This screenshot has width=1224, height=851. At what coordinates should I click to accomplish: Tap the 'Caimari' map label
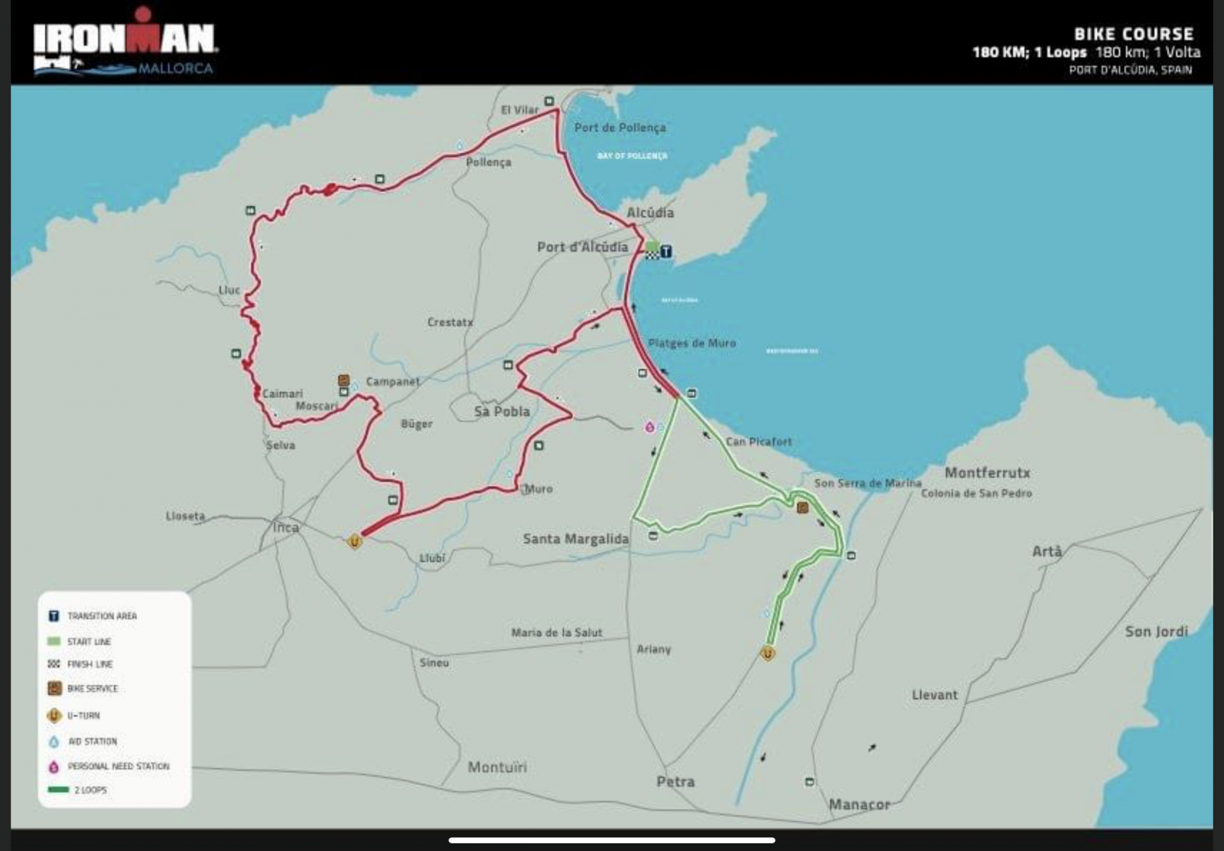pos(282,393)
